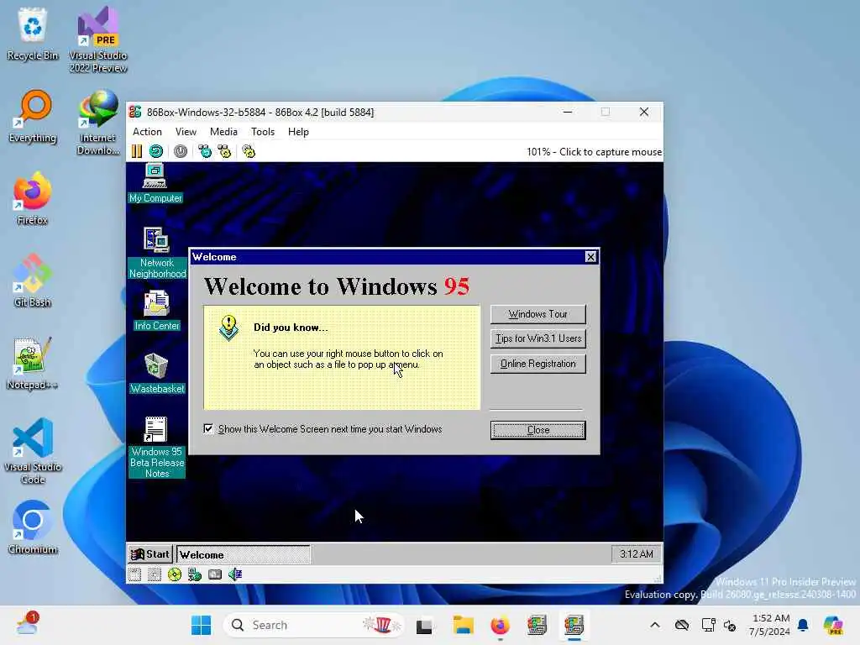The height and width of the screenshot is (645, 860).
Task: Select My Computer icon in Windows 95
Action: [155, 184]
